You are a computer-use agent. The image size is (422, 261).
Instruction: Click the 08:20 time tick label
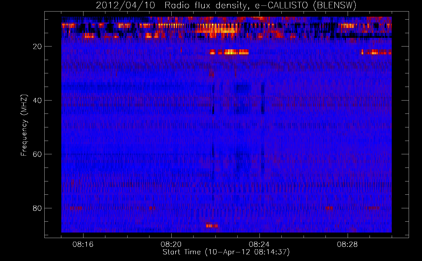[171, 245]
